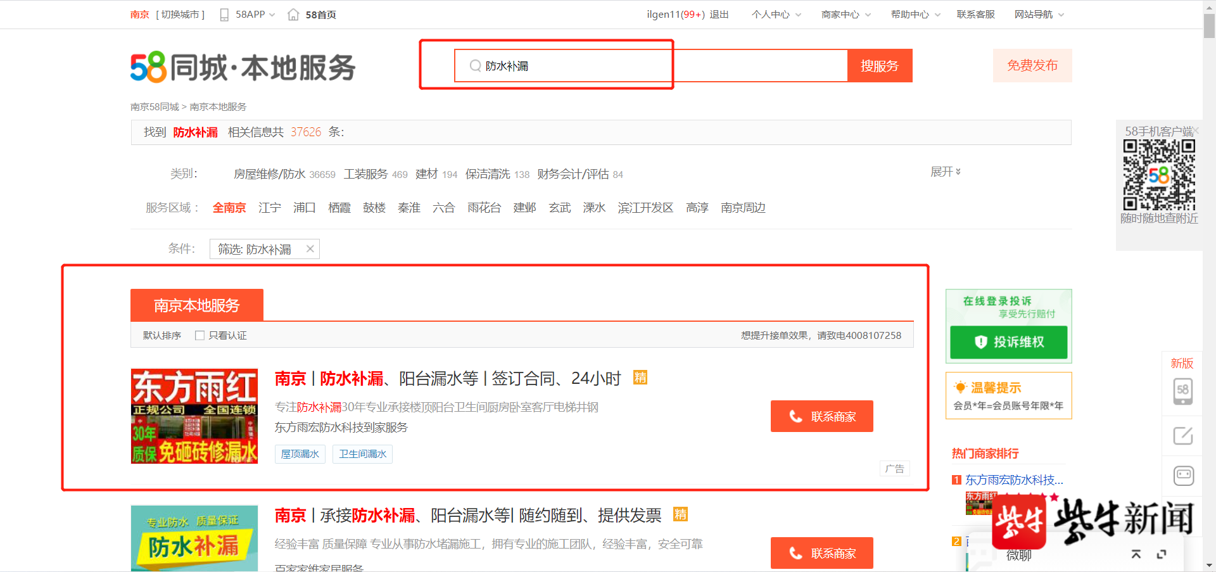This screenshot has height=572, width=1216.
Task: Click 默认排序 sort option
Action: tap(162, 336)
